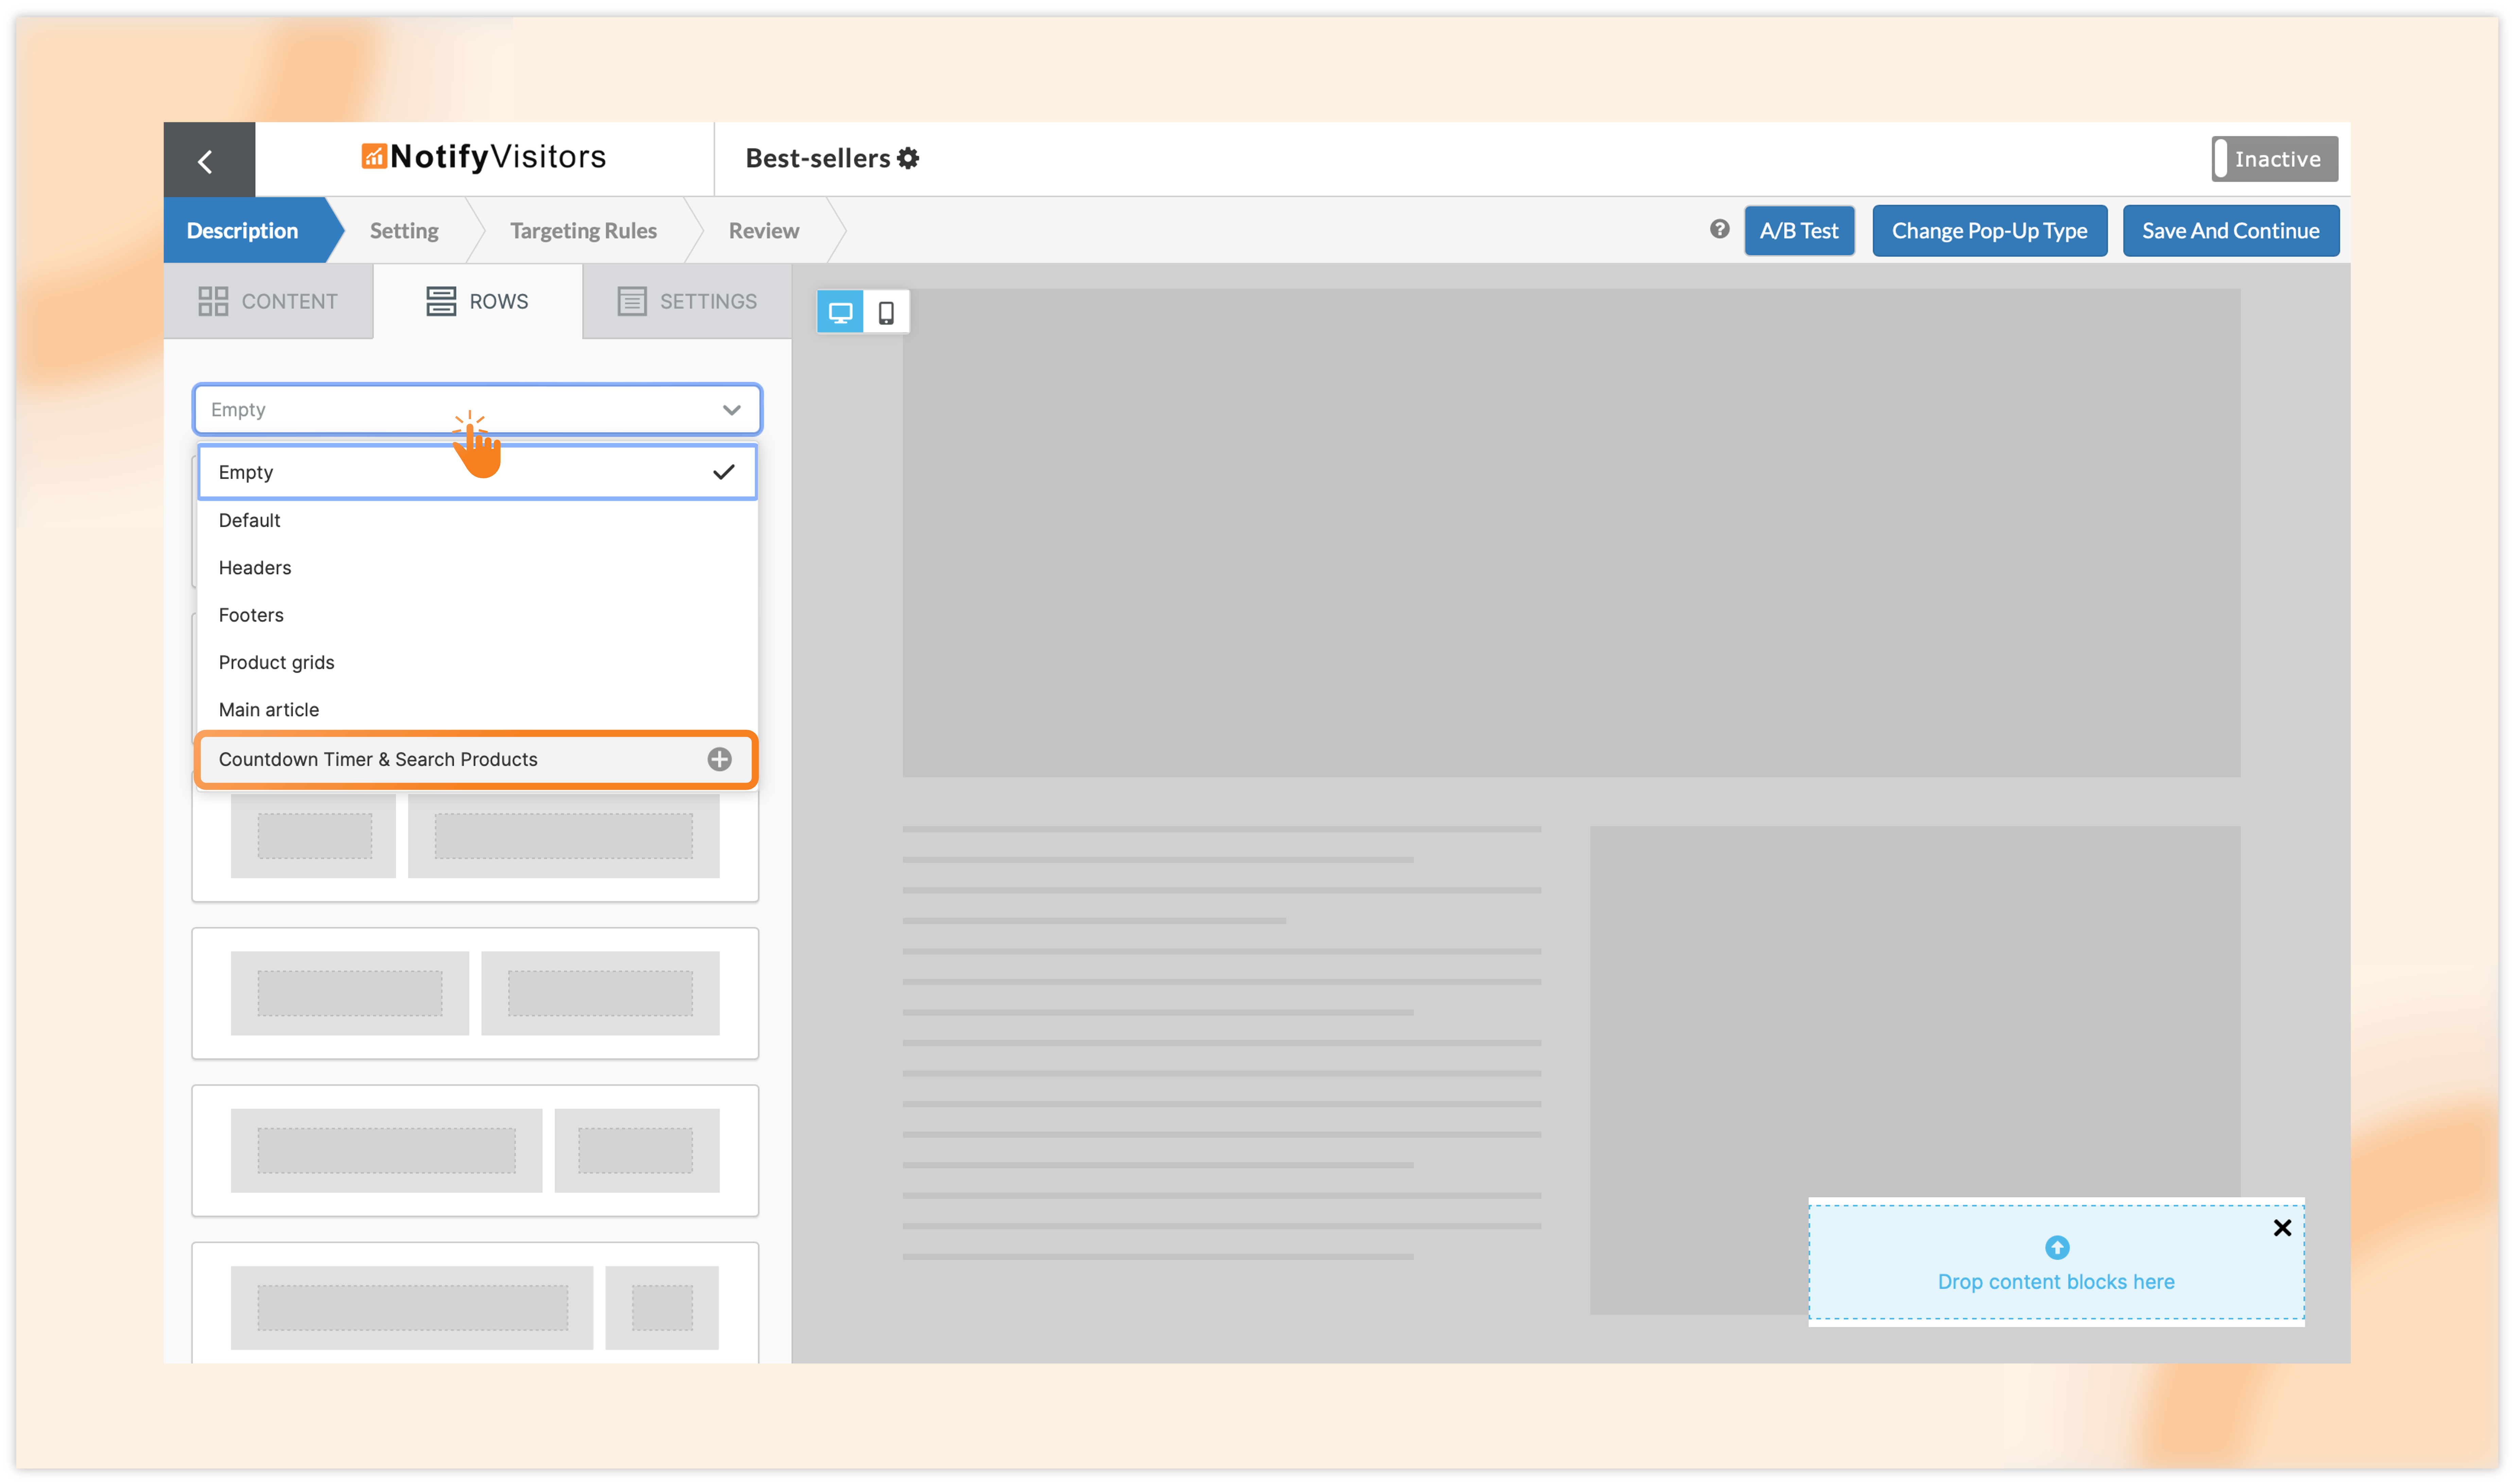The width and height of the screenshot is (2514, 1484).
Task: Open Best-sellers gear settings icon
Action: pyautogui.click(x=908, y=158)
